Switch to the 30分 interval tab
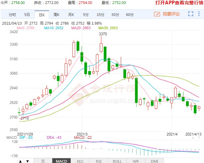This screenshot has height=163, width=204. (x=115, y=15)
